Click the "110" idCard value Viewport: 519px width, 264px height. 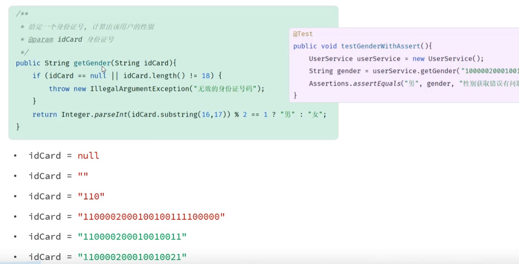pos(91,196)
